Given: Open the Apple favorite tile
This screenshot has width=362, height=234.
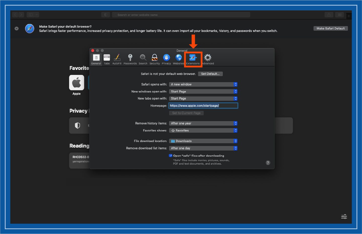Looking at the screenshot, I should pos(77,82).
